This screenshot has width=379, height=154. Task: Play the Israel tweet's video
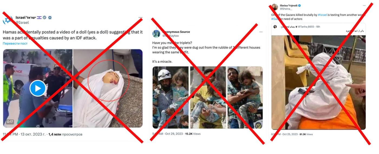point(38,88)
